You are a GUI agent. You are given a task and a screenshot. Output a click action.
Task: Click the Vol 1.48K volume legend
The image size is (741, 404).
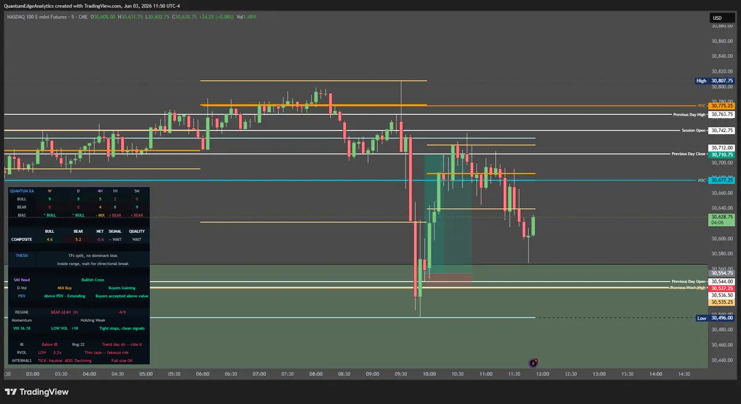coord(246,17)
